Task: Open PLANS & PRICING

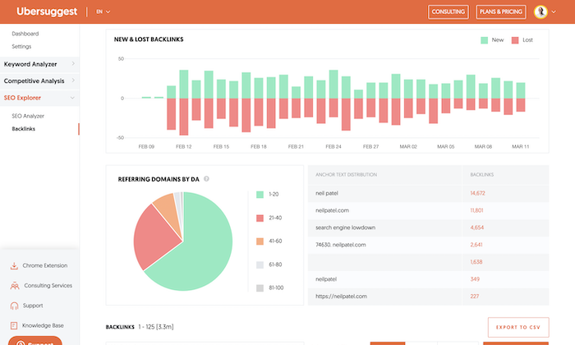Action: (x=500, y=11)
